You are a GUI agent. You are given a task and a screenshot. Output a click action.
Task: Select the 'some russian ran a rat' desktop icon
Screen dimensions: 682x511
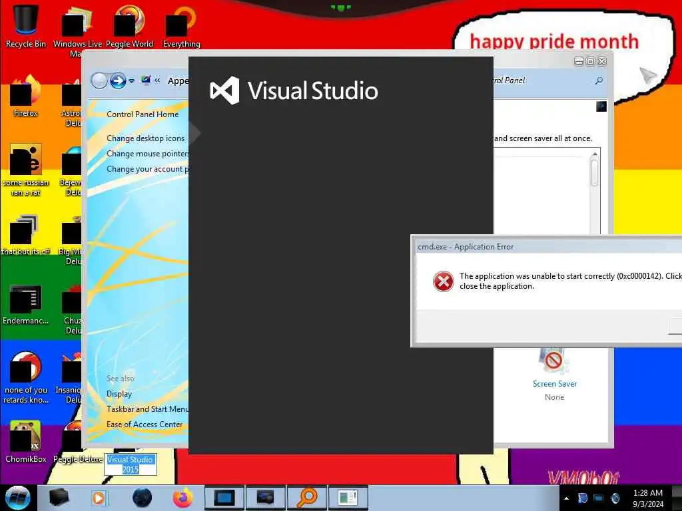pyautogui.click(x=26, y=170)
